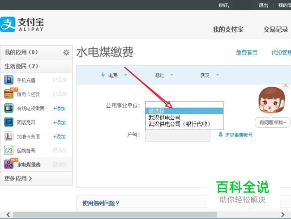Click the person icon beside 历史缴费账号
Viewport: 291px width, 219px height.
click(220, 135)
